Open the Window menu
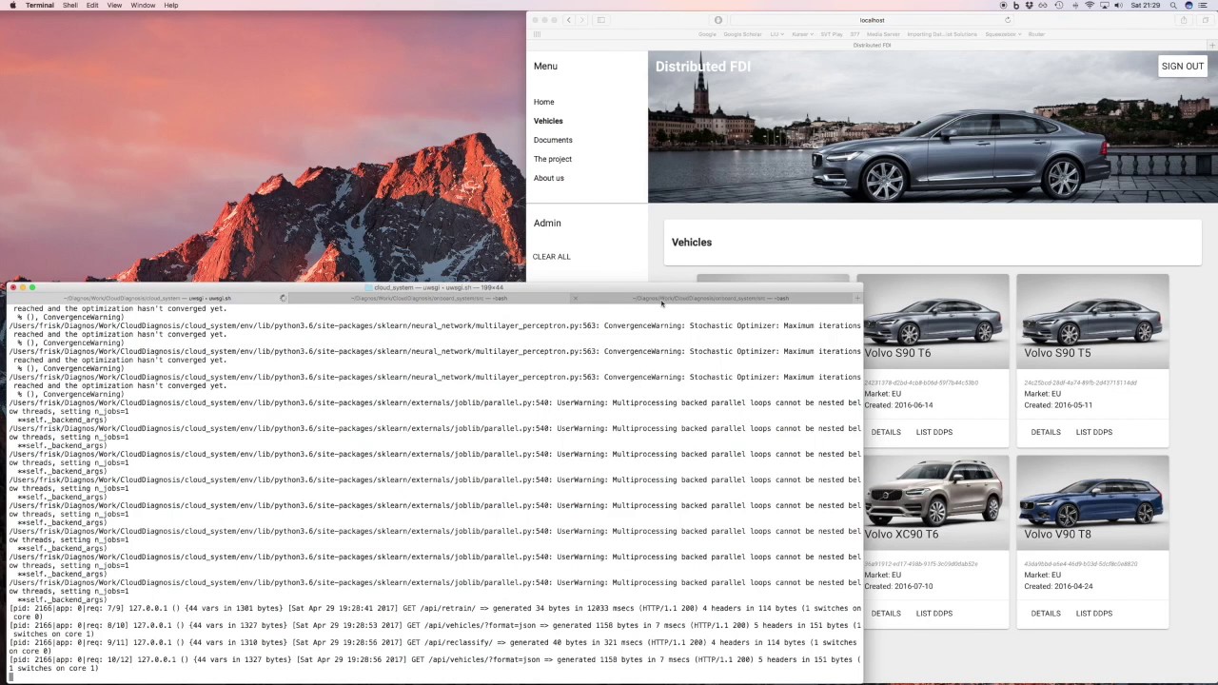1218x685 pixels. pyautogui.click(x=143, y=6)
